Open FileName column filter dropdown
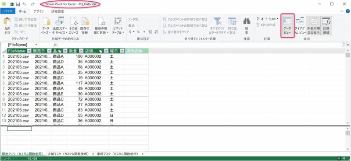This screenshot has width=351, height=161. 29,51
